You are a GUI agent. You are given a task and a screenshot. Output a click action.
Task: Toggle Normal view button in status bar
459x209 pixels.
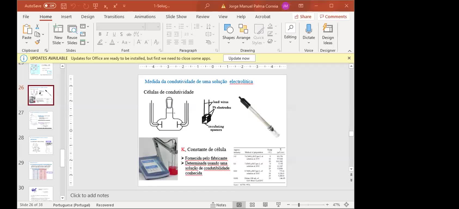click(239, 205)
